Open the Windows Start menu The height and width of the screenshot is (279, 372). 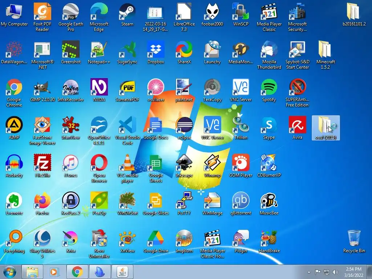point(9,272)
